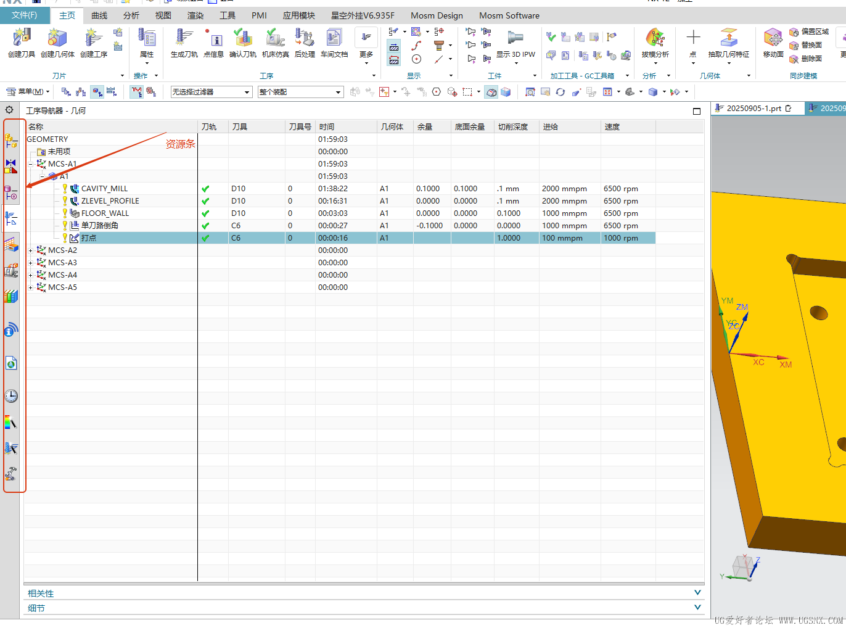Screen dimensions: 846x628
Task: Open Operation Navigator icon in resource bar
Action: click(11, 218)
